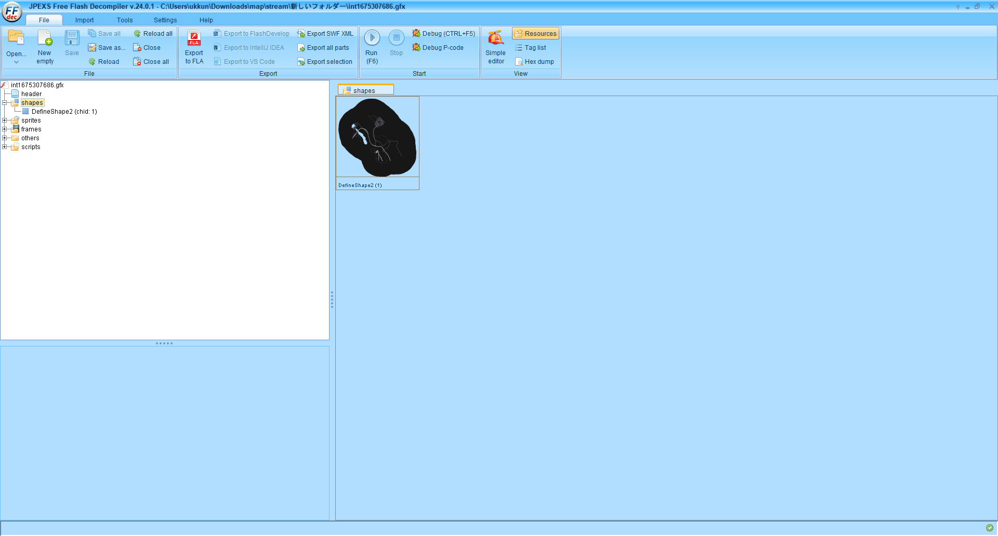
Task: Collapse the shapes tree folder
Action: pos(5,103)
